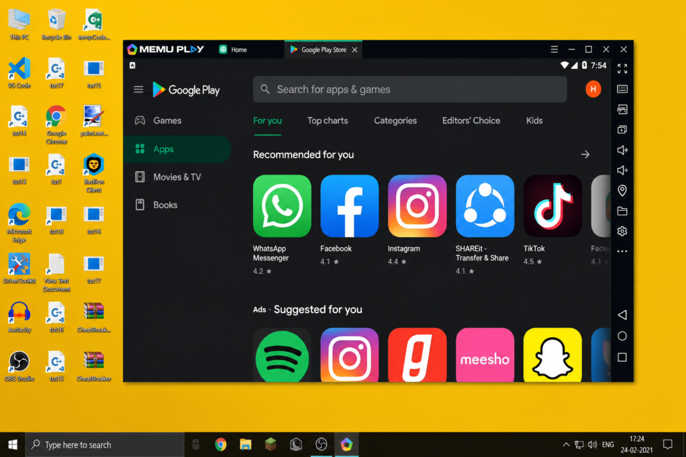Open OBS Studio desktop shortcut

click(19, 366)
